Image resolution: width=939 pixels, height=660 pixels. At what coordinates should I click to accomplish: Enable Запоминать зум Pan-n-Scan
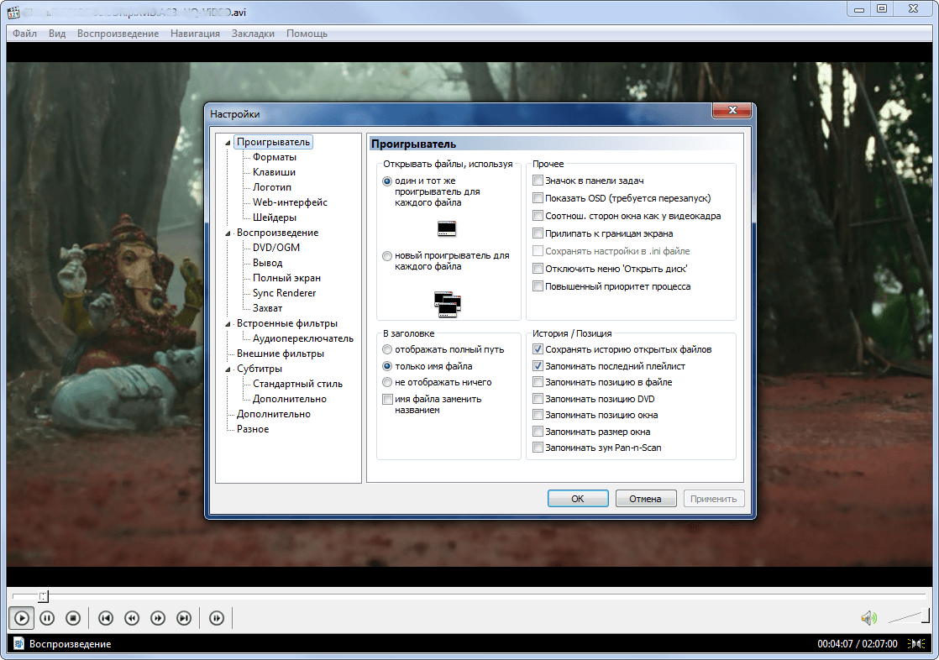[x=538, y=448]
